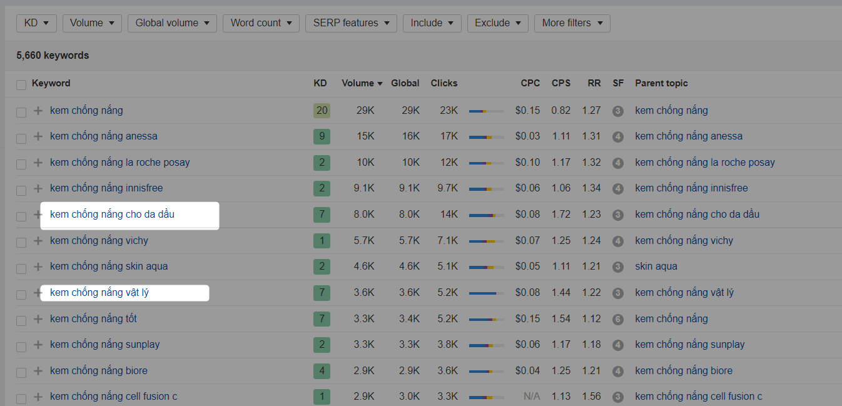This screenshot has width=842, height=406.
Task: Sort table by Global column header
Action: click(405, 83)
